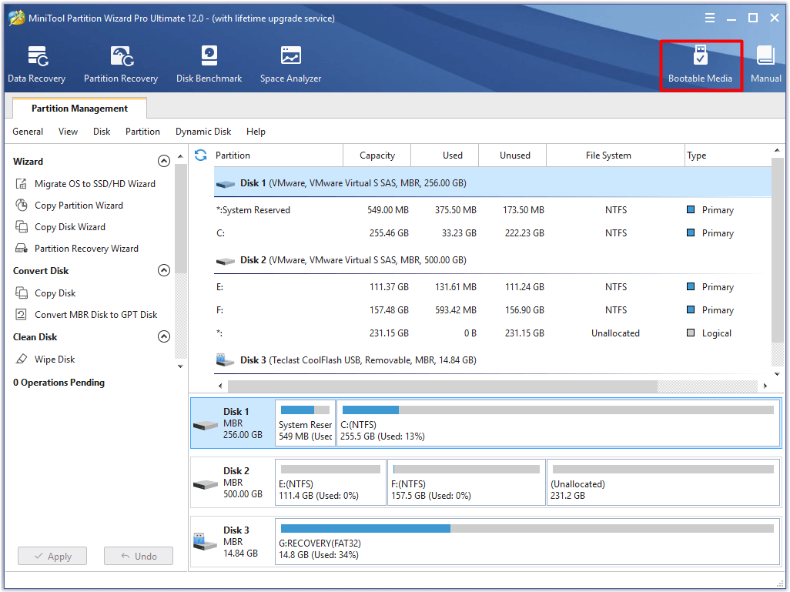Switch to the Partition Management tab
The width and height of the screenshot is (790, 592).
[x=79, y=109]
